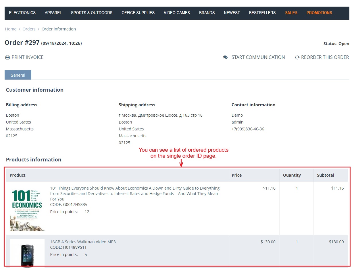Click the circular reorder arrow icon
Screen dimensions: 356x268
pos(297,57)
